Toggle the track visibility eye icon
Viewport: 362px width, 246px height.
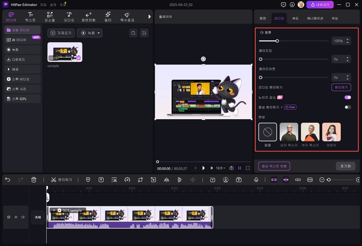(15, 217)
